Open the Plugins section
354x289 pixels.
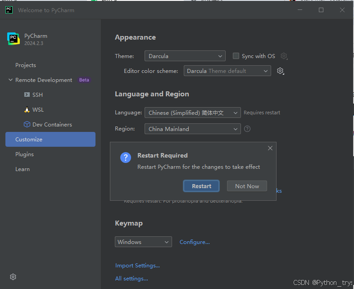click(x=24, y=154)
